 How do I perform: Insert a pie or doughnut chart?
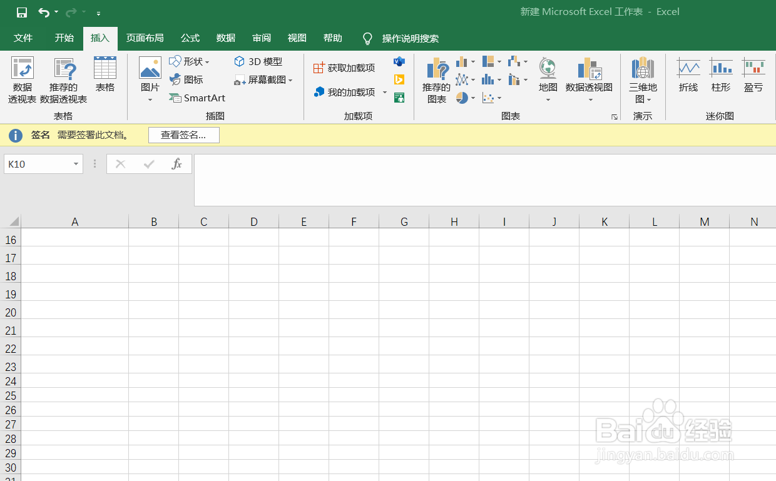point(466,98)
